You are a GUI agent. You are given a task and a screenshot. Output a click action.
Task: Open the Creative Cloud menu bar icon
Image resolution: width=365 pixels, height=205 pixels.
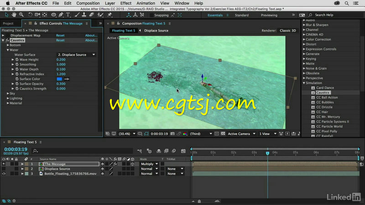337,3
